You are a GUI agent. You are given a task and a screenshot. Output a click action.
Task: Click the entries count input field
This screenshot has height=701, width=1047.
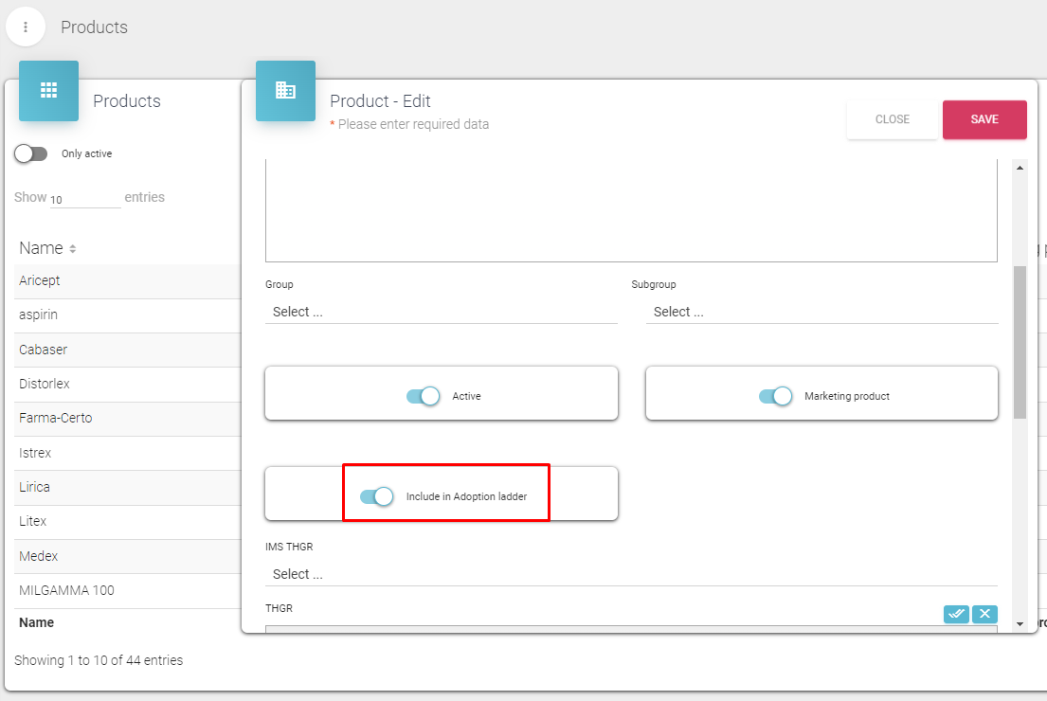coord(84,199)
